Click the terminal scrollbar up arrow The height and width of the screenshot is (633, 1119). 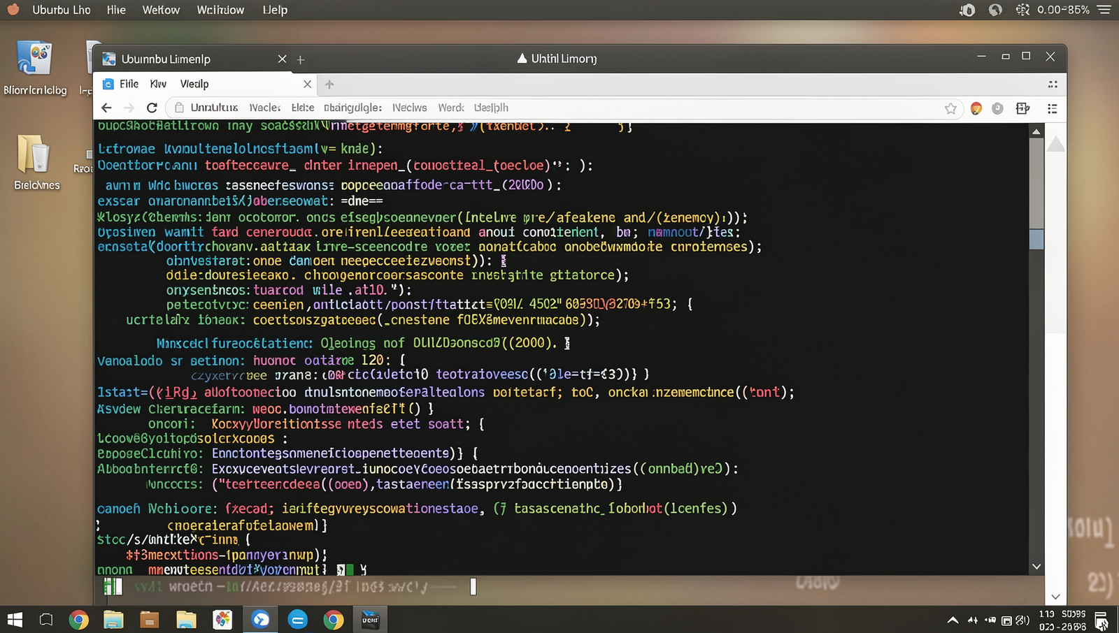click(x=1036, y=131)
